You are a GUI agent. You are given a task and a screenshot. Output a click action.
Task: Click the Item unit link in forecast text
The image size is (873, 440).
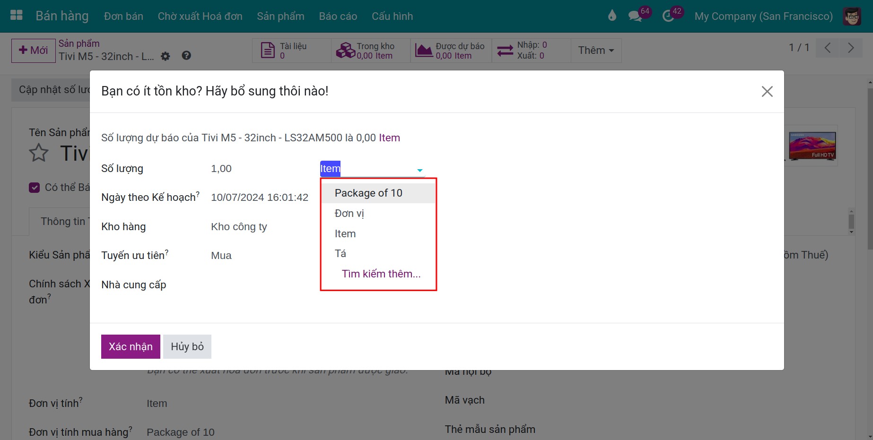point(389,138)
